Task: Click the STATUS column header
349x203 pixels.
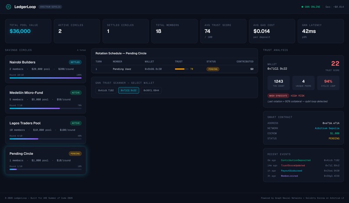Action: coord(211,62)
